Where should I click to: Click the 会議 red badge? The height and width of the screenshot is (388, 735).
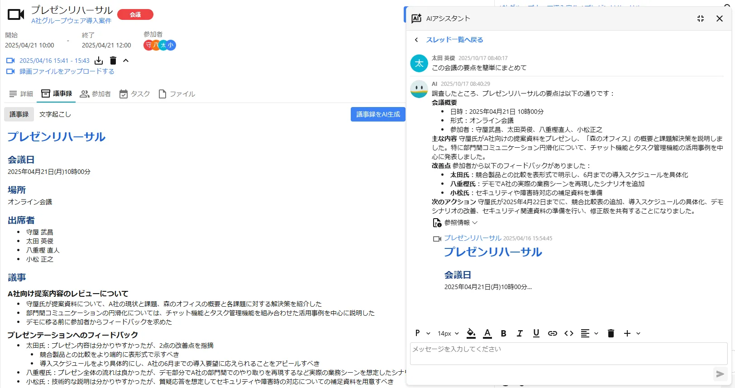[x=135, y=14]
